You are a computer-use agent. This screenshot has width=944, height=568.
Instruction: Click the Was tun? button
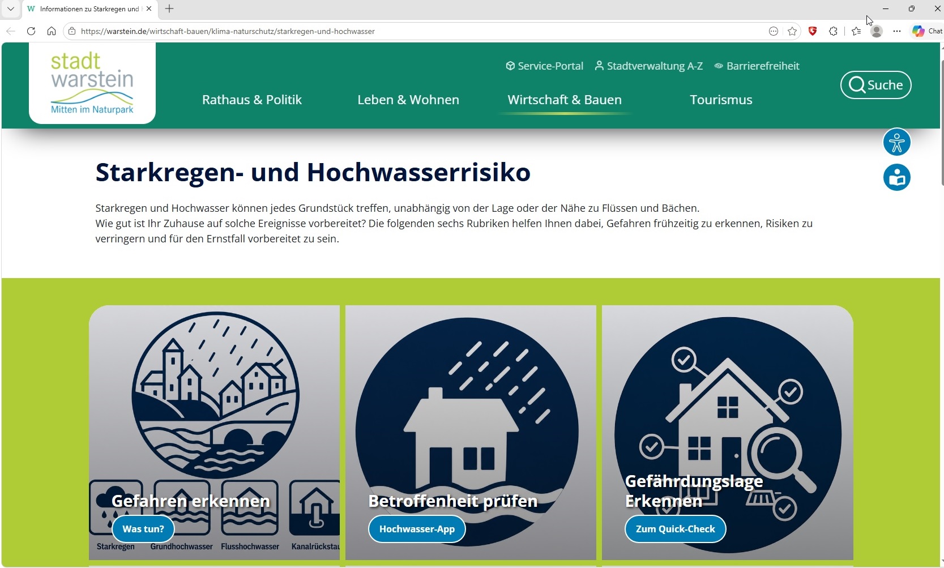[143, 529]
